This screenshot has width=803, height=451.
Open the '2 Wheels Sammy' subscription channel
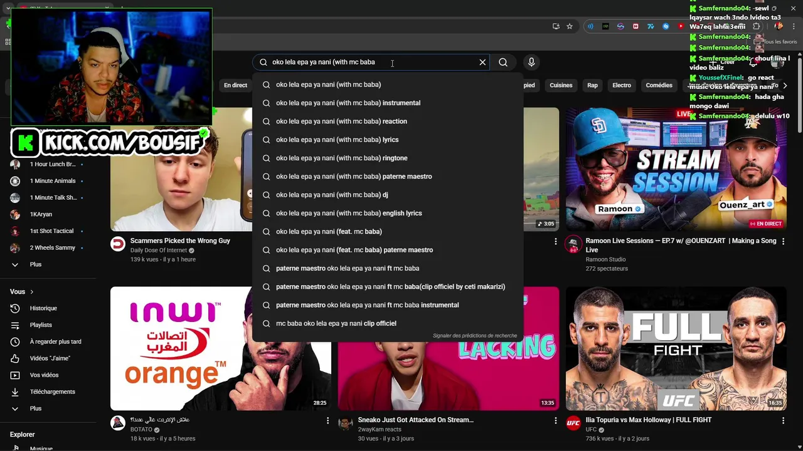[x=48, y=247]
